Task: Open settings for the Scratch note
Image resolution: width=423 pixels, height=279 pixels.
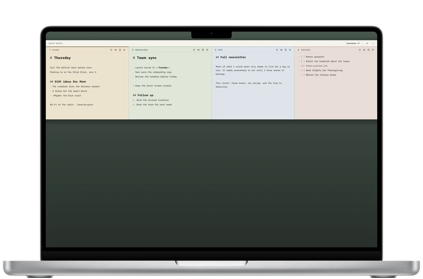Action: click(x=124, y=50)
